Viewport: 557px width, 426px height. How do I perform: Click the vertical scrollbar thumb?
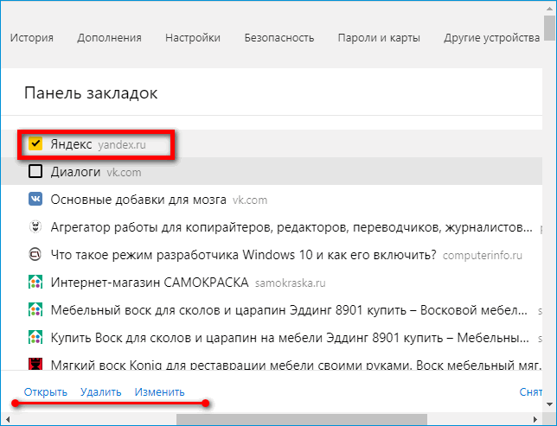tap(550, 28)
